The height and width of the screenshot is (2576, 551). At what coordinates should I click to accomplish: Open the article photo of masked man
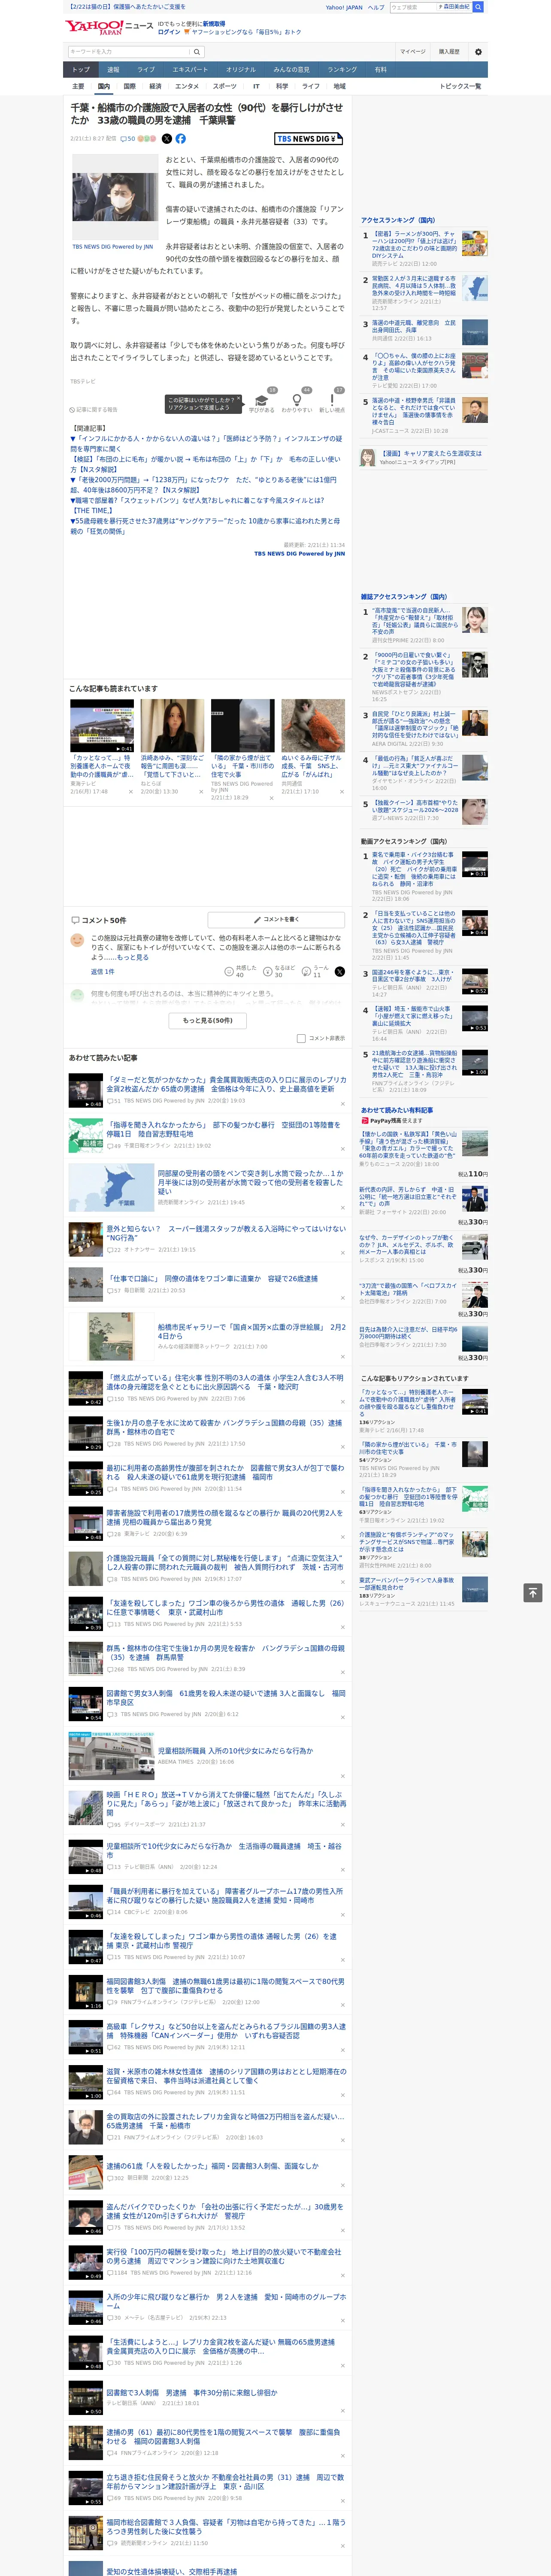coord(114,196)
